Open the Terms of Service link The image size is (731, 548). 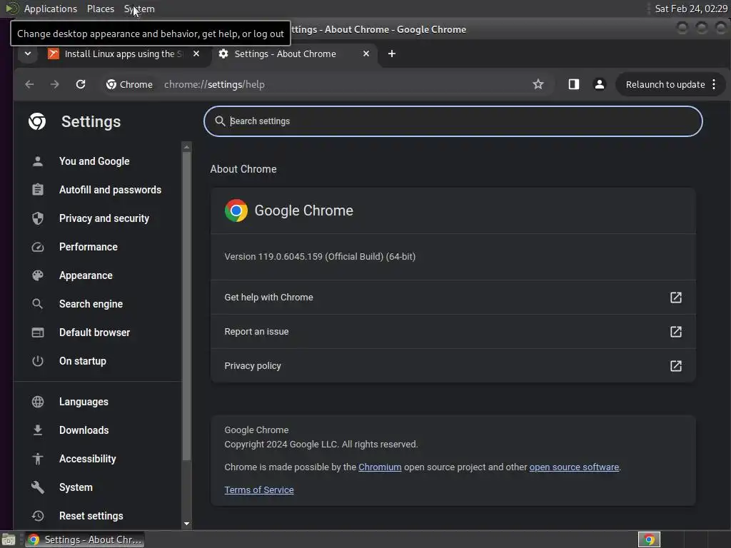pyautogui.click(x=258, y=489)
